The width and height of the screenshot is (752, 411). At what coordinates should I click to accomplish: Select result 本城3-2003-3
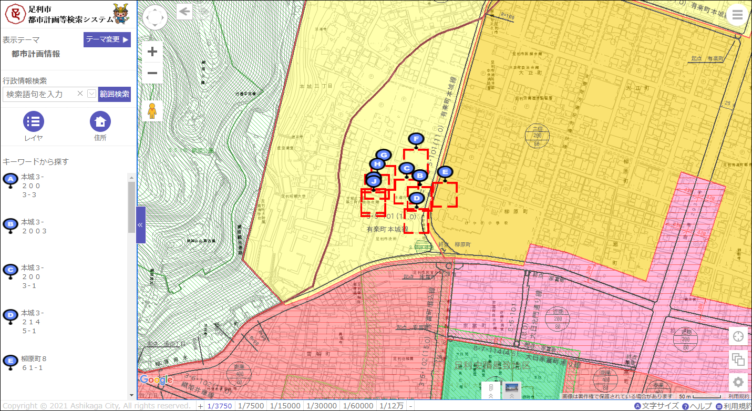pos(33,186)
